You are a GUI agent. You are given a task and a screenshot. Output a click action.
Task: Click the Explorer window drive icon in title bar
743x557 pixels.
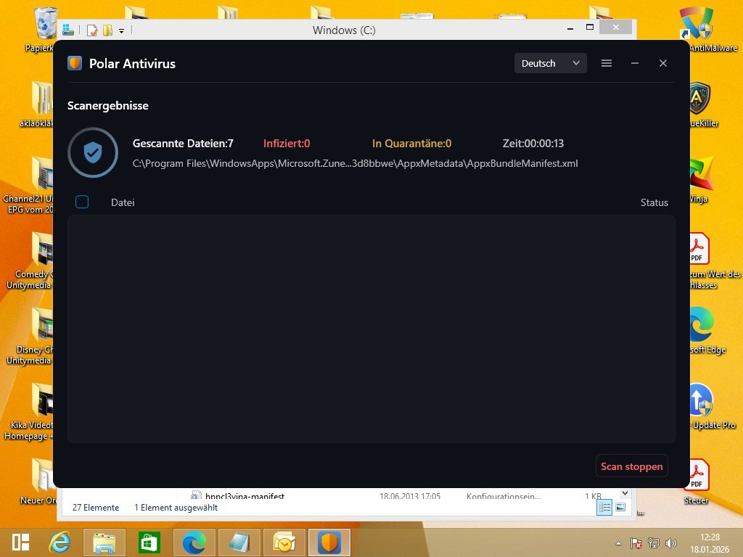[x=67, y=30]
